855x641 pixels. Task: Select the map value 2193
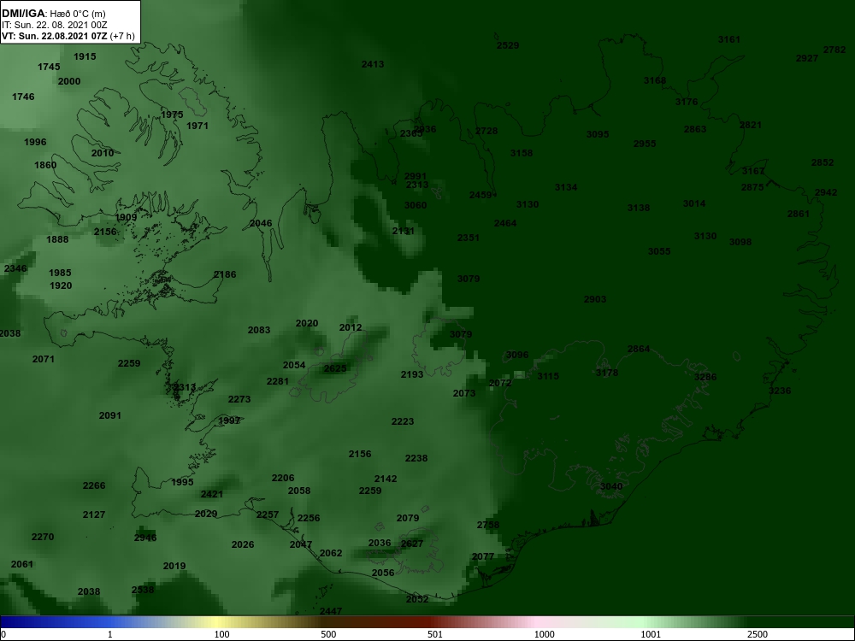click(x=412, y=375)
